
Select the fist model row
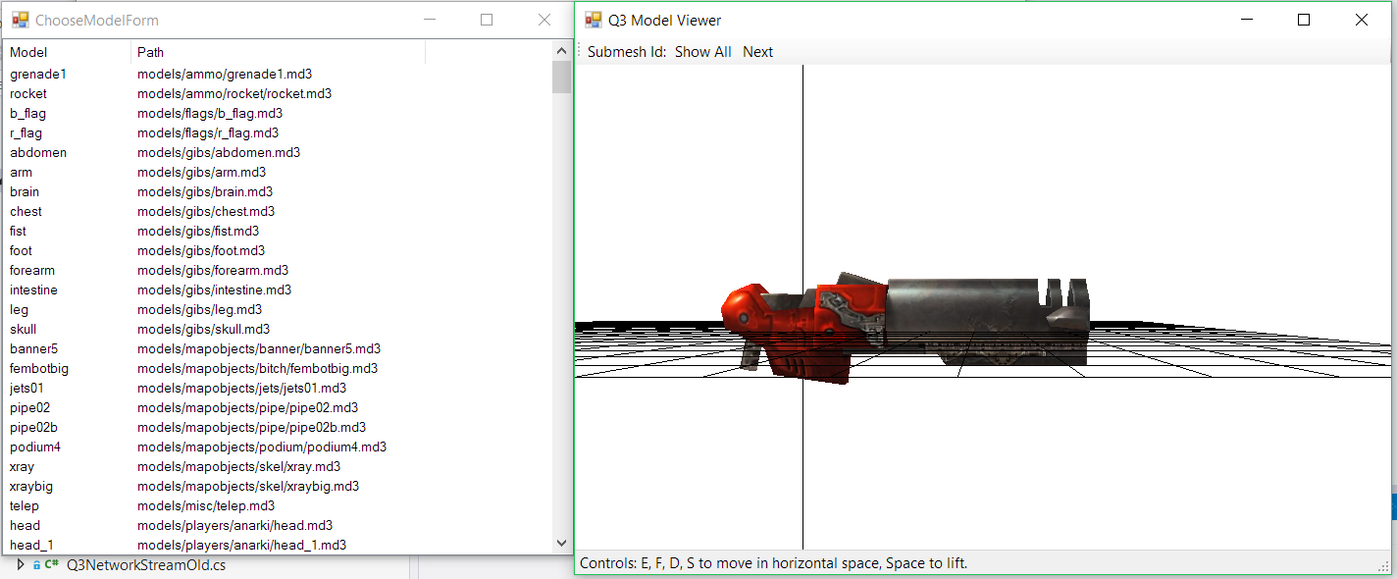pos(279,231)
